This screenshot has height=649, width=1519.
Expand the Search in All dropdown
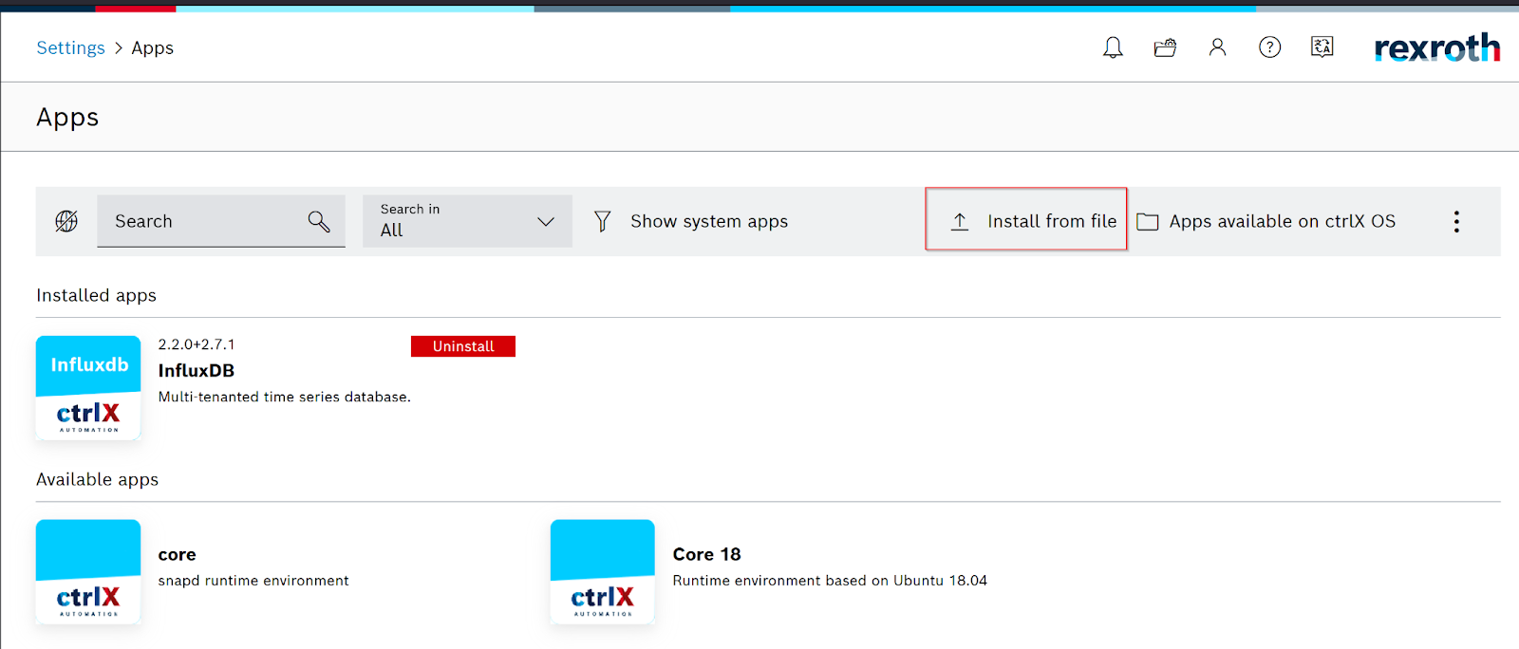pos(467,221)
